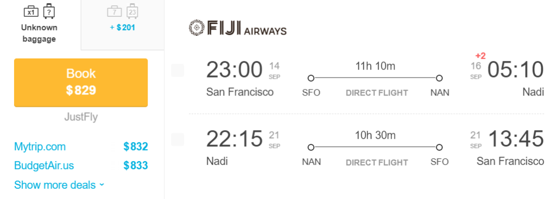Open the BudgetAir.us $833 deal
The height and width of the screenshot is (199, 556).
click(x=81, y=166)
